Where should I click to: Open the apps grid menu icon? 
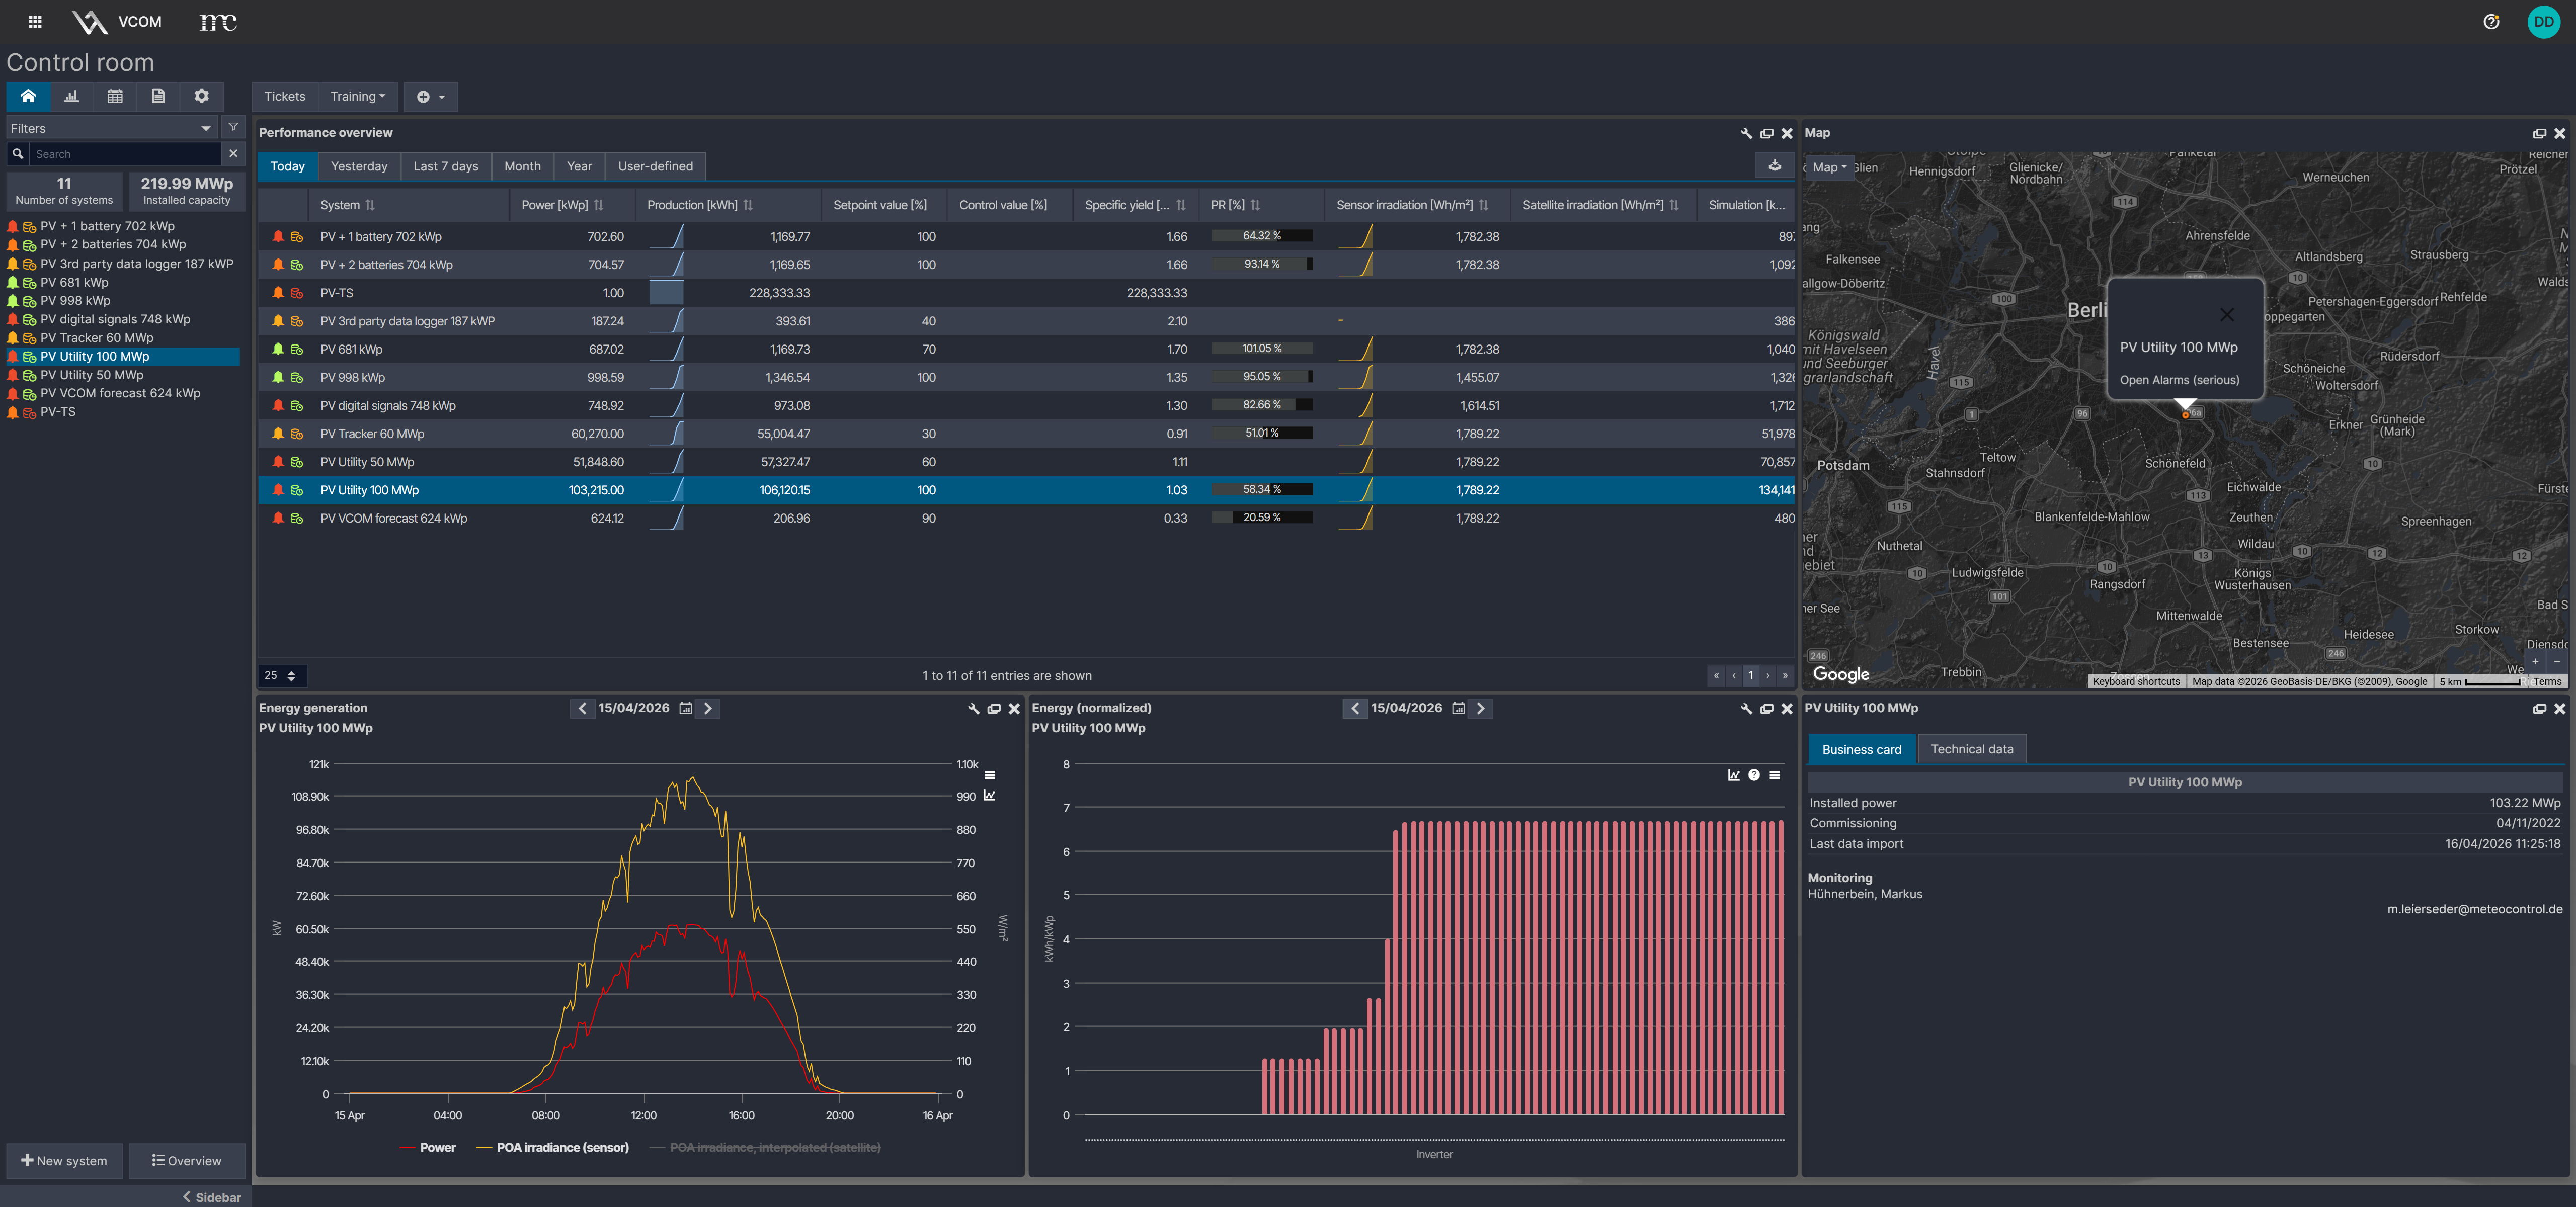click(35, 21)
